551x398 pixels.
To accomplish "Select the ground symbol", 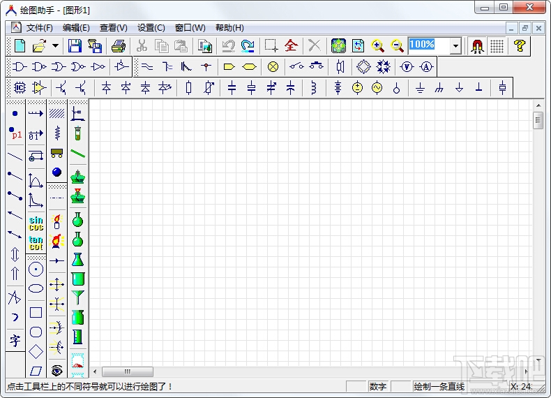I will (x=420, y=87).
